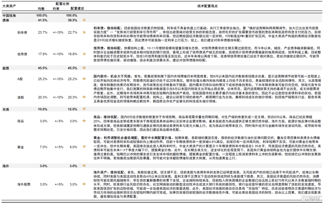This screenshot has height=203, width=324.
Task: Select the 均衡 sub-header
Action: click(41, 9)
